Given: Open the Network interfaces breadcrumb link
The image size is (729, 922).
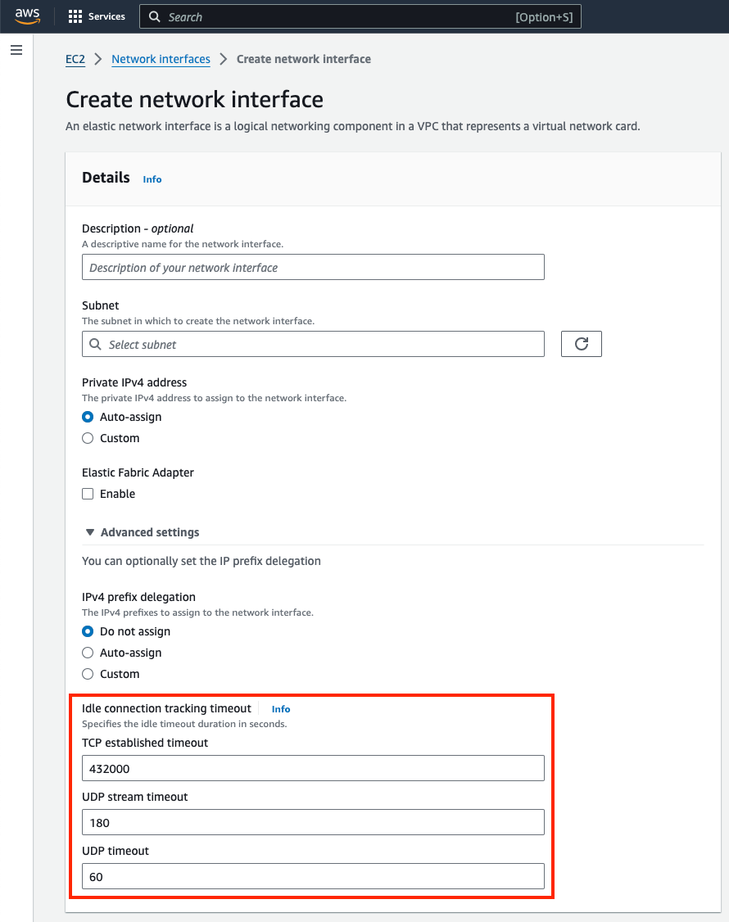Looking at the screenshot, I should [161, 59].
